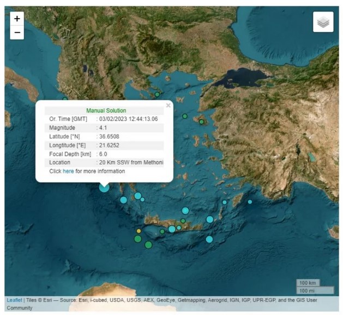
Task: Open the map layers control
Action: (x=323, y=22)
